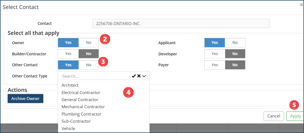Choose Electrical Contractor from the list
The image size is (304, 133).
[81, 93]
